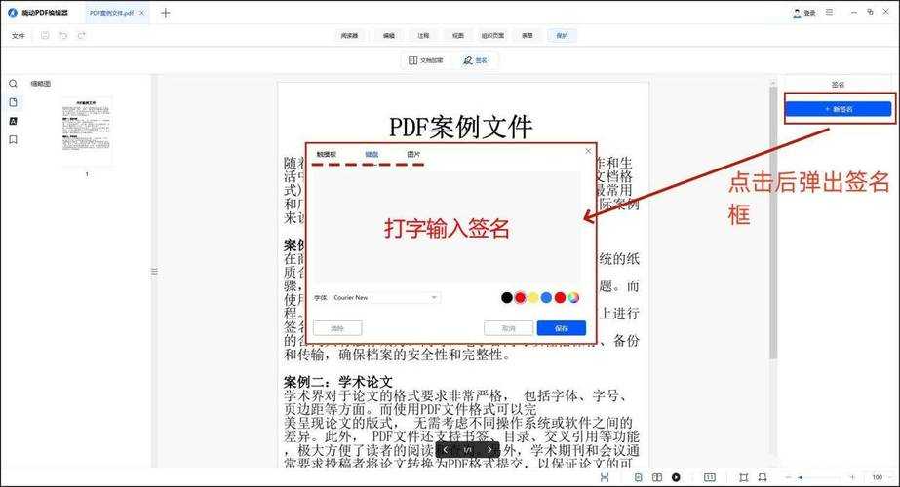Screen dimensions: 900x487
Task: Click the black play slideshow icon
Action: [676, 477]
